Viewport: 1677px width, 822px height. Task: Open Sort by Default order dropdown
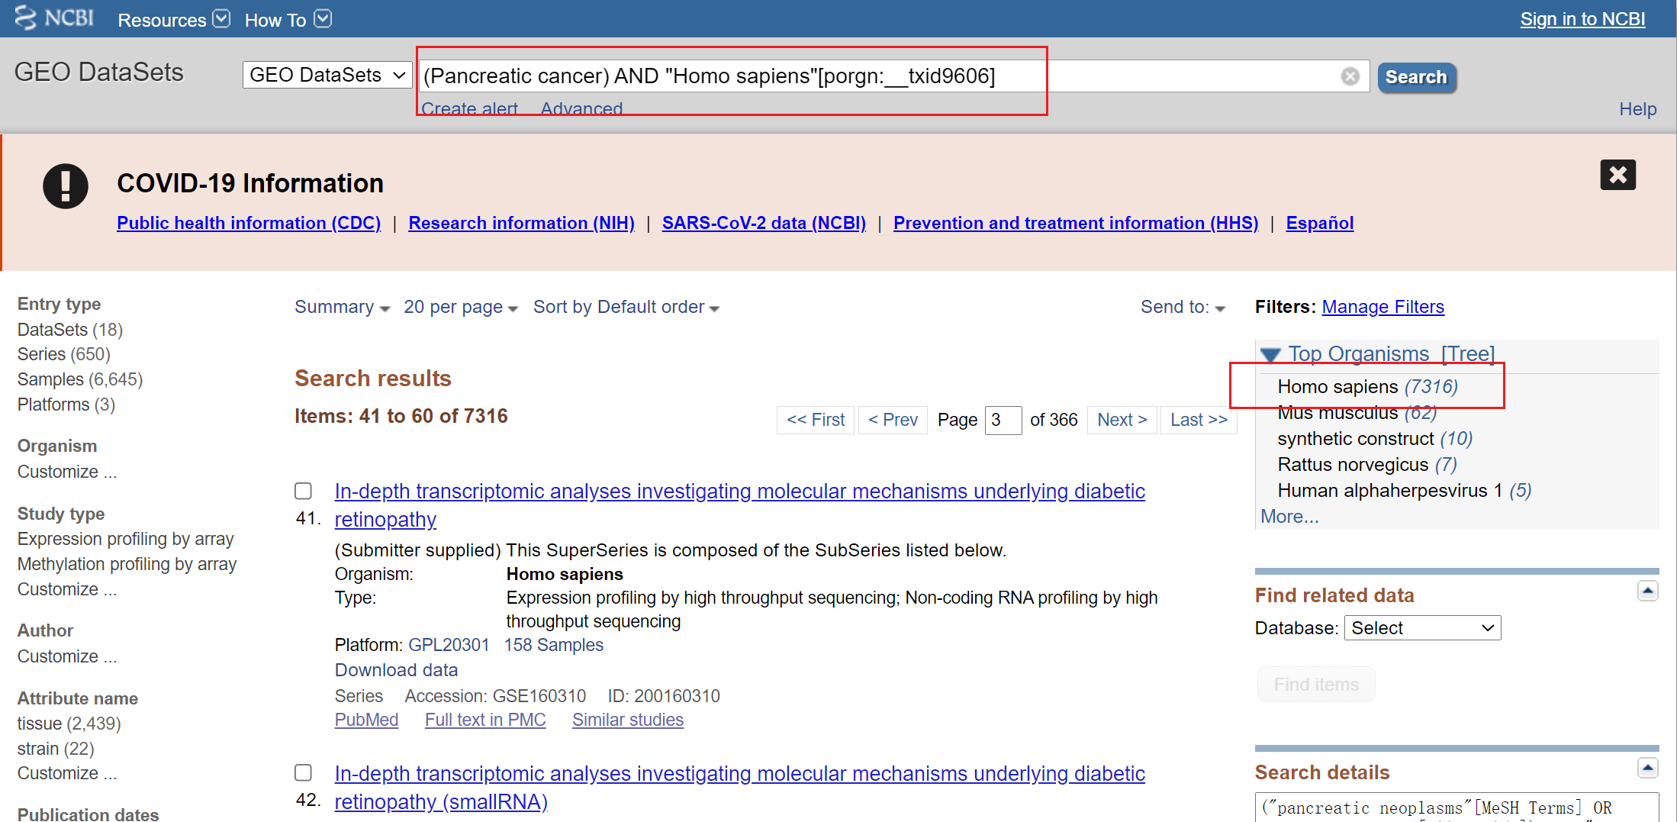[x=626, y=307]
